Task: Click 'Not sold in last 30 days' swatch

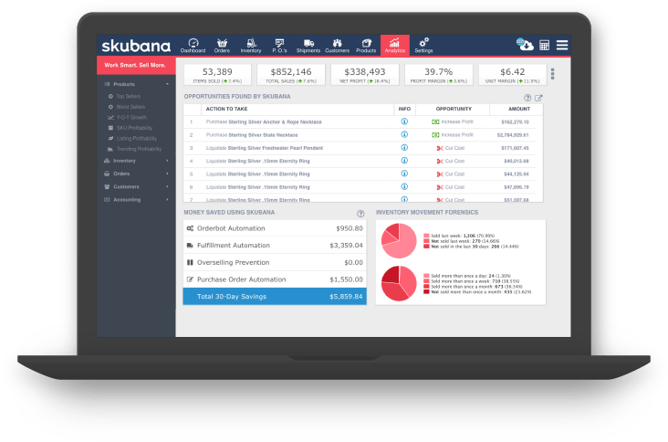Action: 426,247
